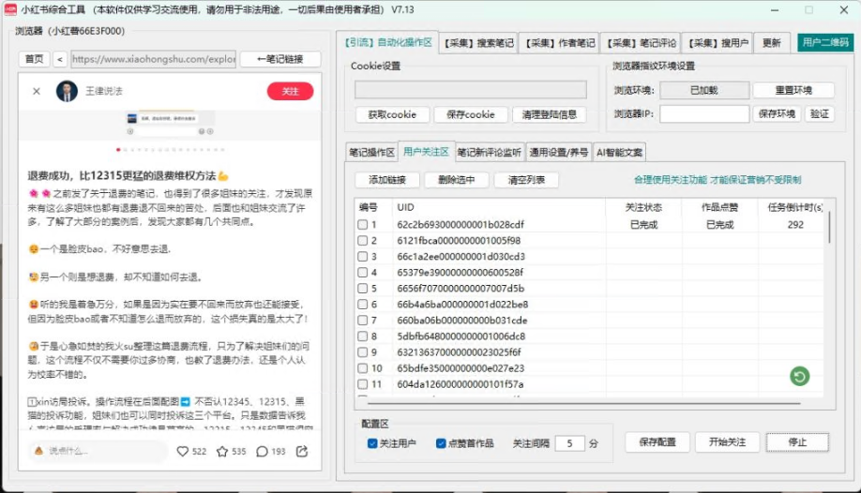This screenshot has height=493, width=861.
Task: Click the share icon on the note
Action: (x=302, y=451)
